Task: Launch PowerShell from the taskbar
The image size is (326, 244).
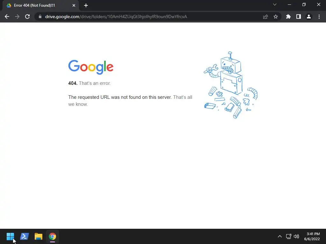Action: [24, 236]
